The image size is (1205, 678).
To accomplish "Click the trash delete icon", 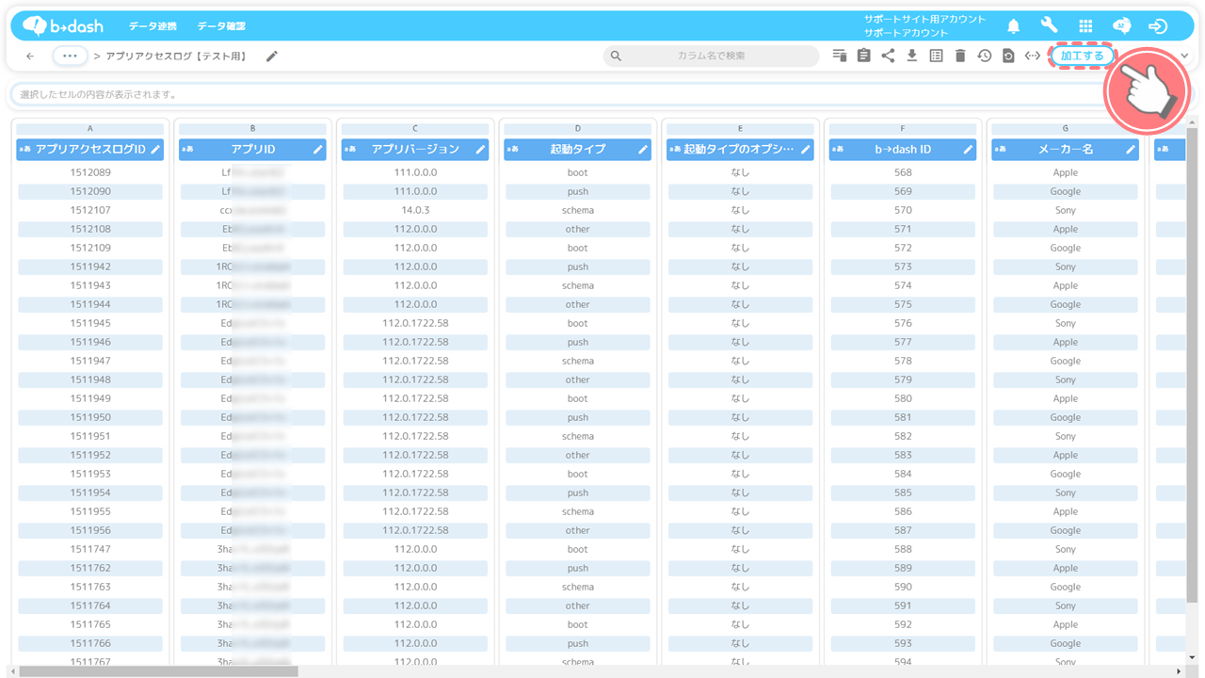I will pos(960,56).
